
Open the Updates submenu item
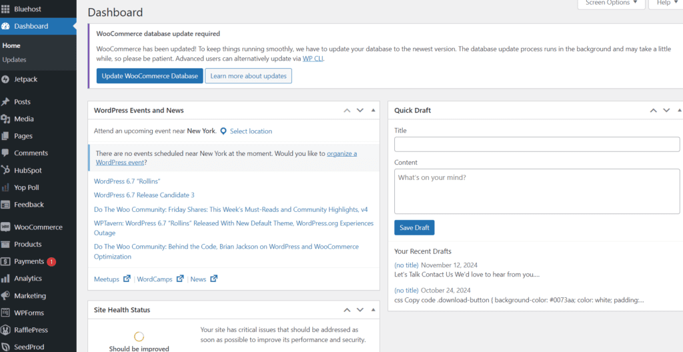(15, 60)
